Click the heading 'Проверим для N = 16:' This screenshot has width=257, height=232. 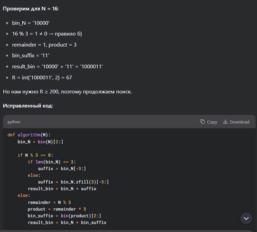[x=31, y=8]
